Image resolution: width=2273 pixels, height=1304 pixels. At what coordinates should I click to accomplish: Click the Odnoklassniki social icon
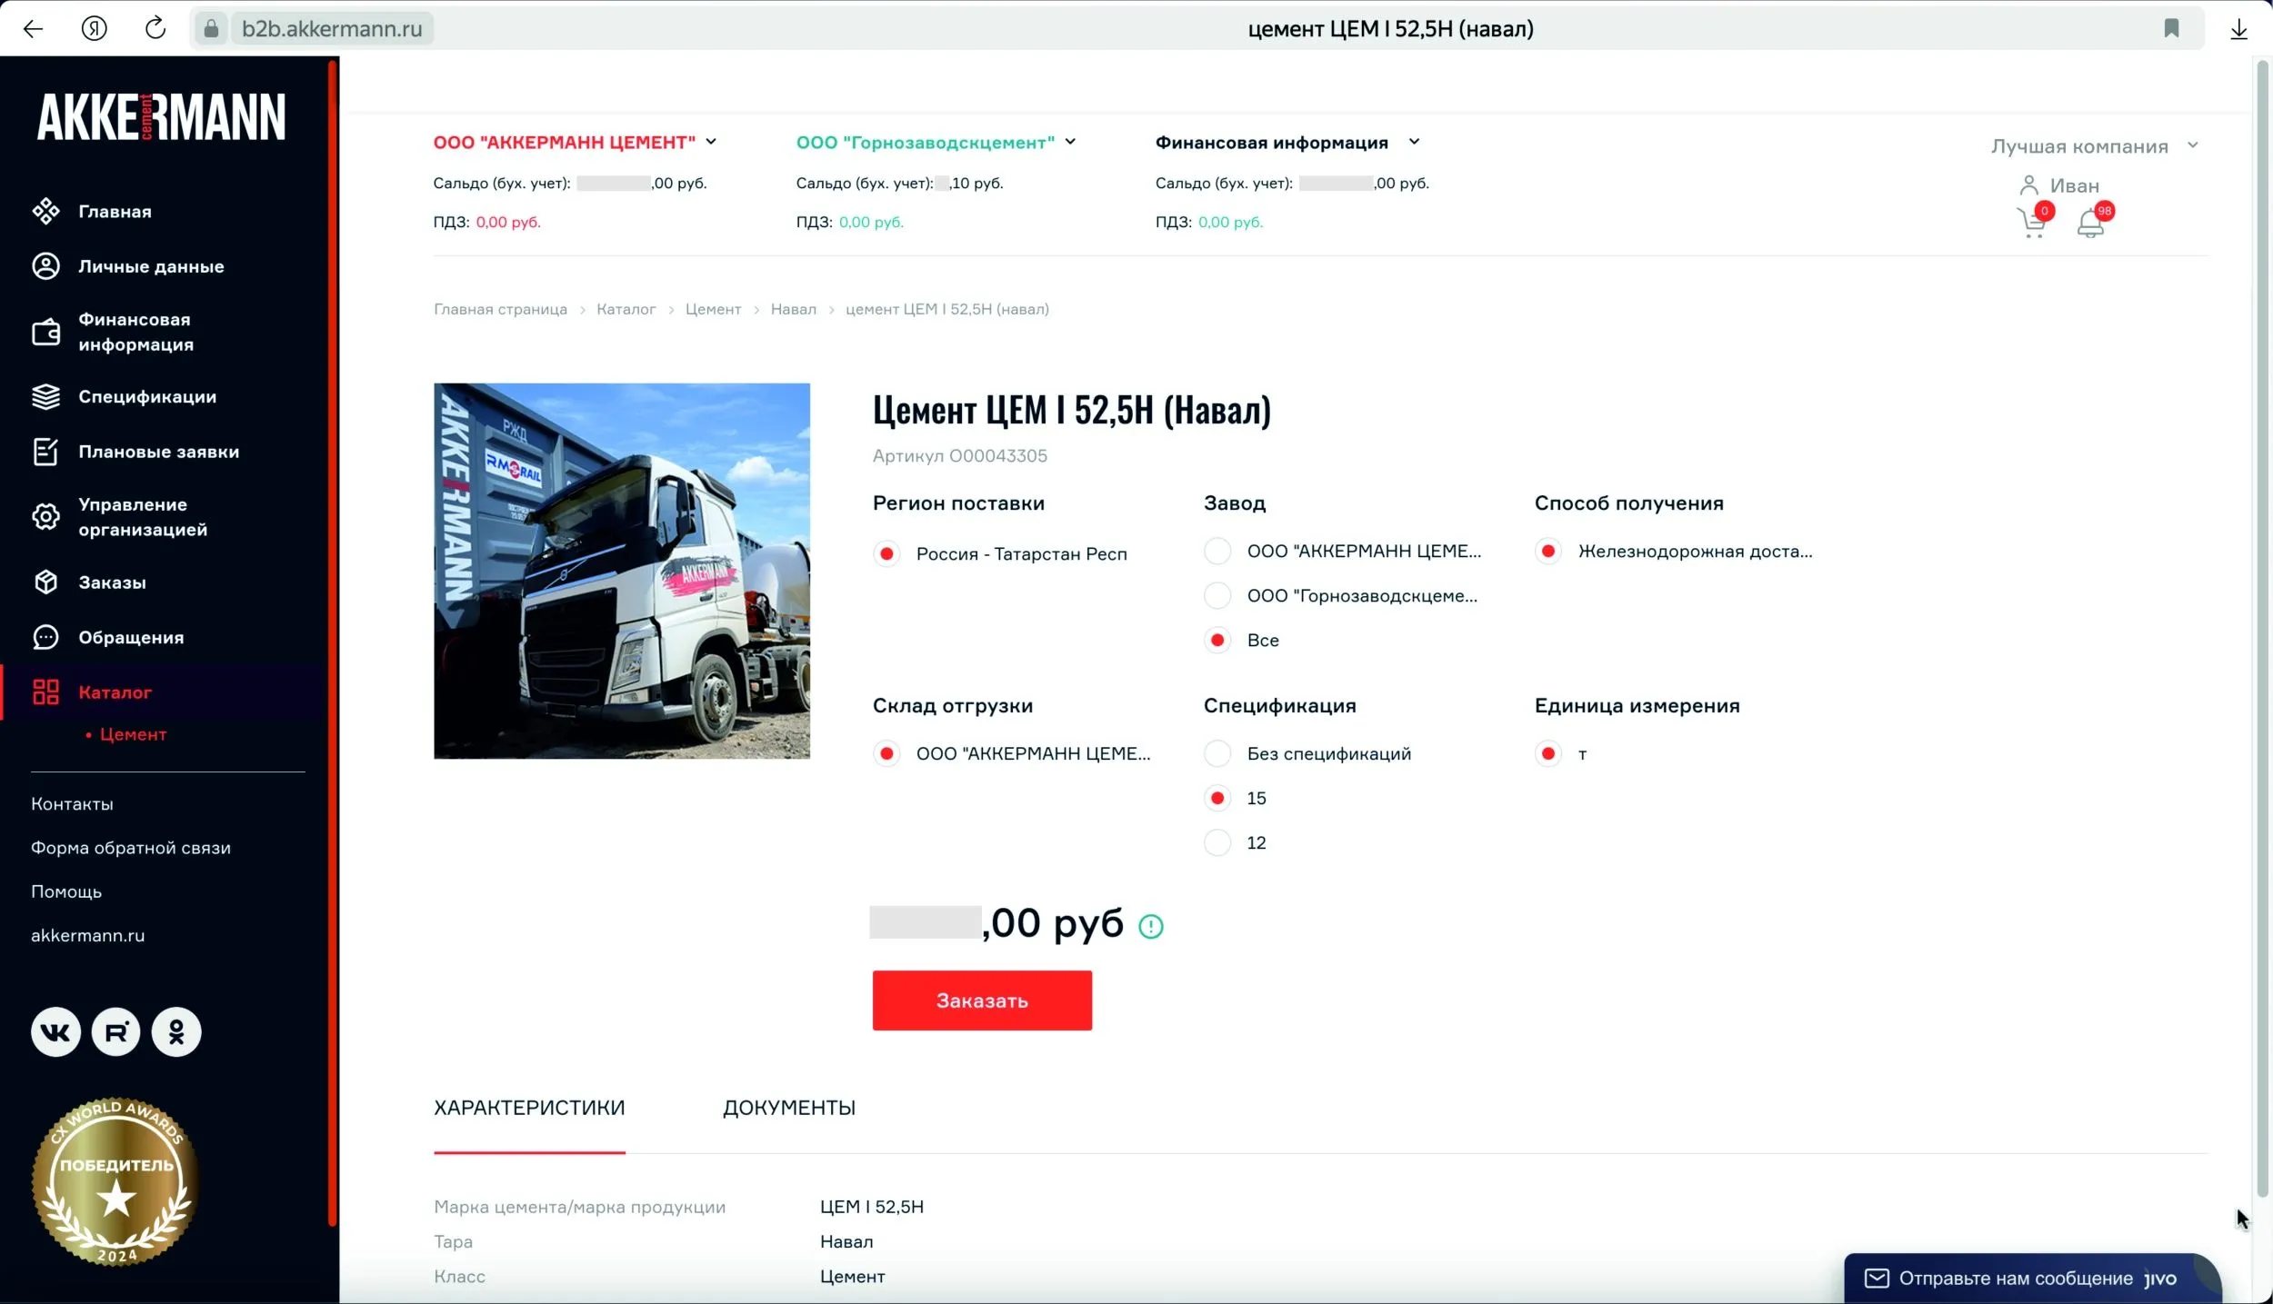(176, 1032)
